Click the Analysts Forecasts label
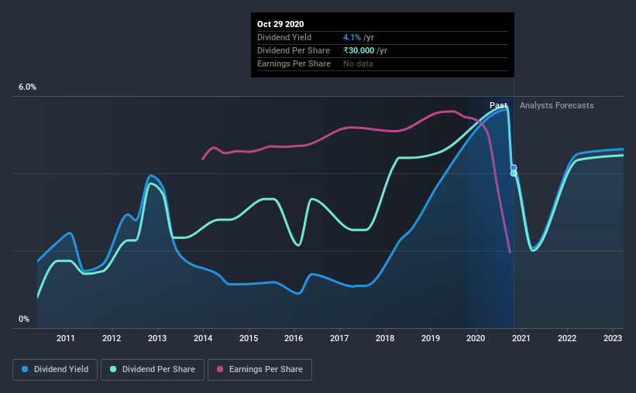The width and height of the screenshot is (636, 393). [x=556, y=105]
